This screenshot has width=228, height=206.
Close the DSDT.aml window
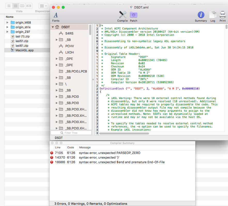click(53, 7)
